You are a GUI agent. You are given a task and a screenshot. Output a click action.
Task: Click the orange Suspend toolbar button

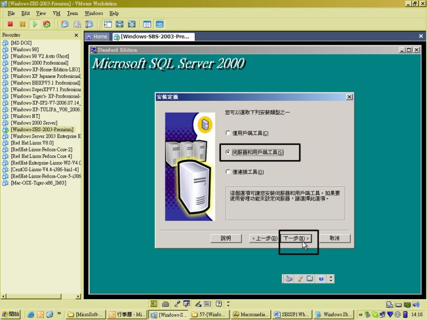click(22, 24)
